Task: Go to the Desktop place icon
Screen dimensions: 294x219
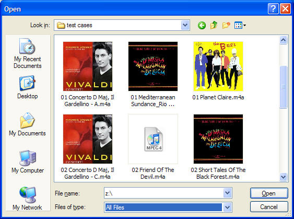Action: 27,87
